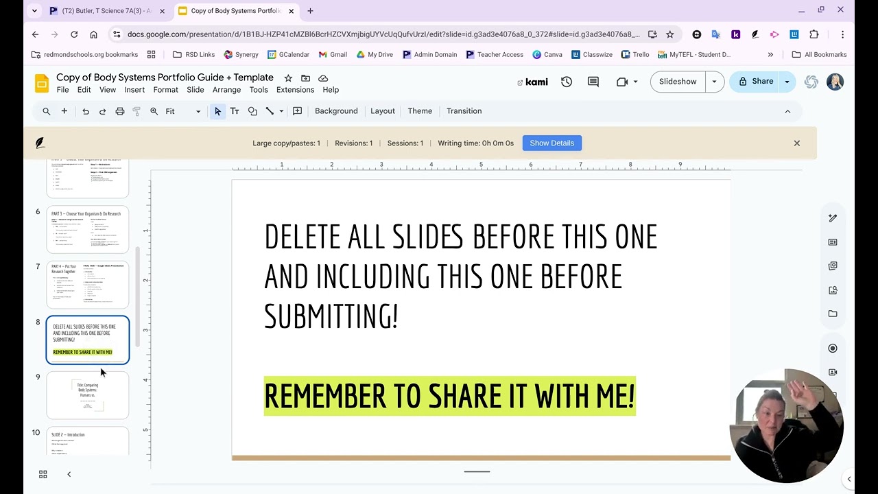
Task: Open the magic pen side panel tool
Action: pyautogui.click(x=833, y=218)
